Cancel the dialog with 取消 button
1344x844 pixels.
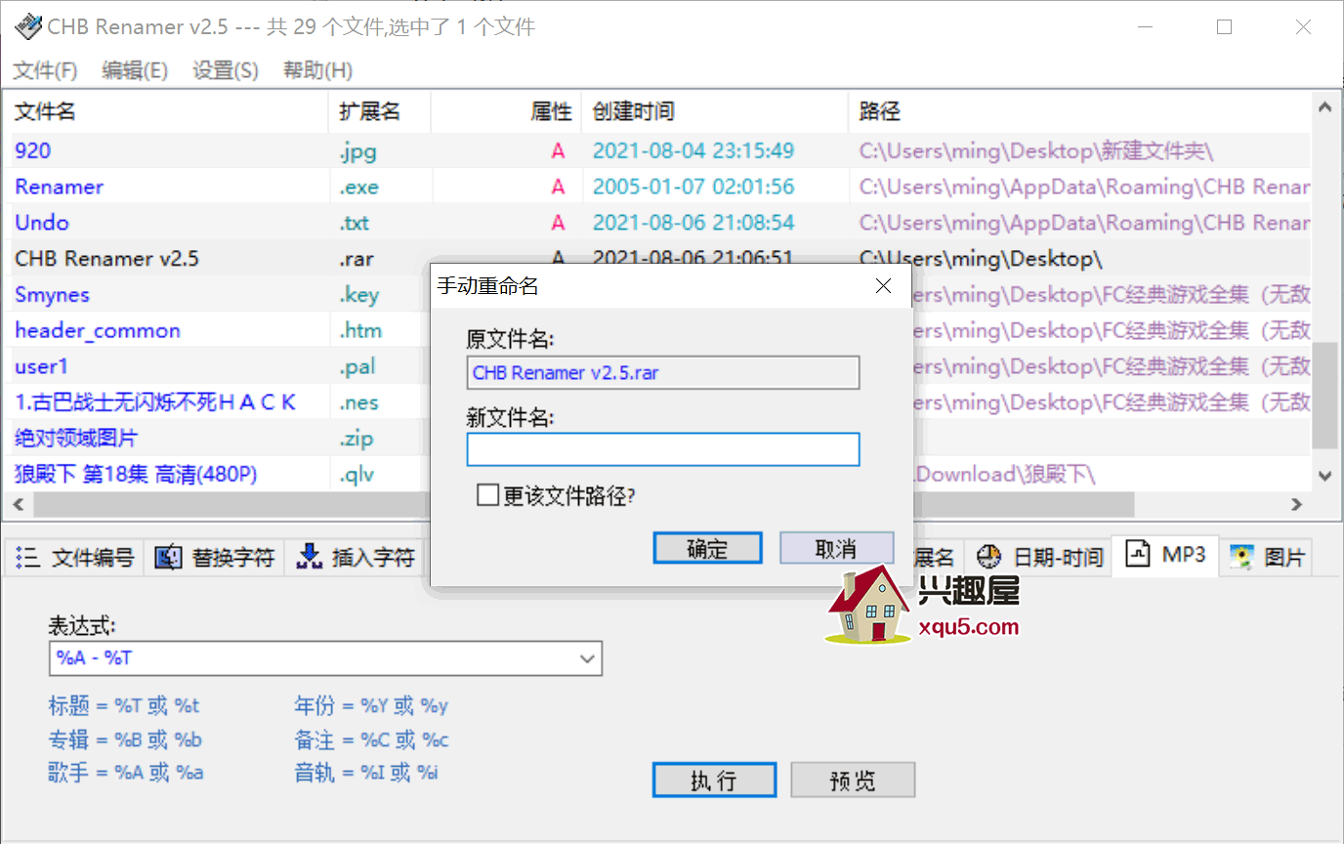pos(836,548)
